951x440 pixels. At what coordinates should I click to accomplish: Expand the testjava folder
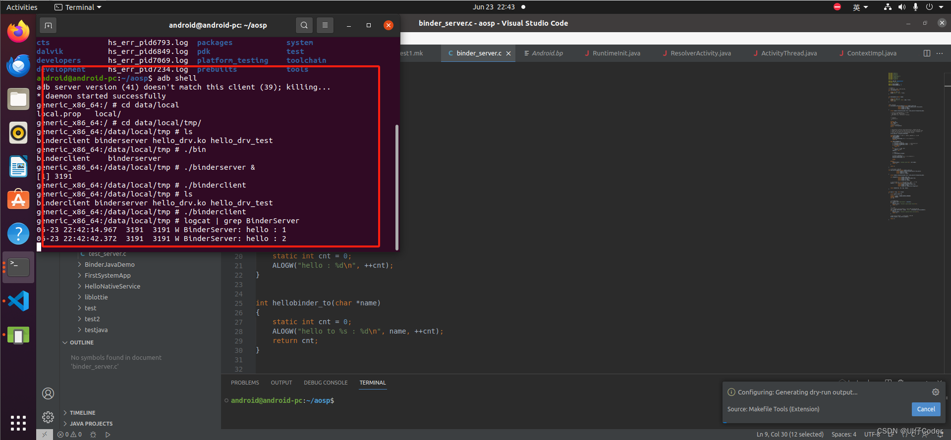96,330
